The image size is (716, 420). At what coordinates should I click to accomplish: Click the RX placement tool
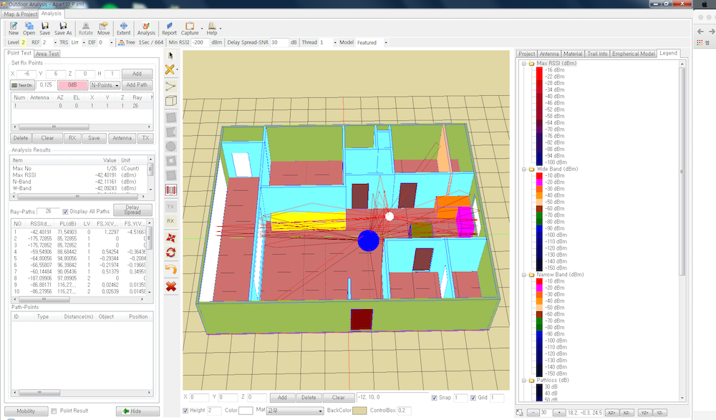(x=170, y=221)
